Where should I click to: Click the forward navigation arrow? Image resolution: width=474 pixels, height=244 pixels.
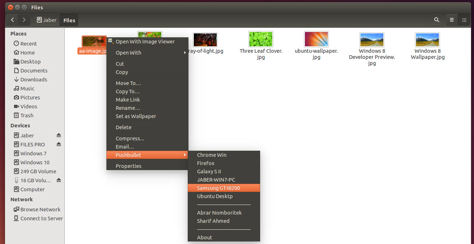[x=24, y=20]
